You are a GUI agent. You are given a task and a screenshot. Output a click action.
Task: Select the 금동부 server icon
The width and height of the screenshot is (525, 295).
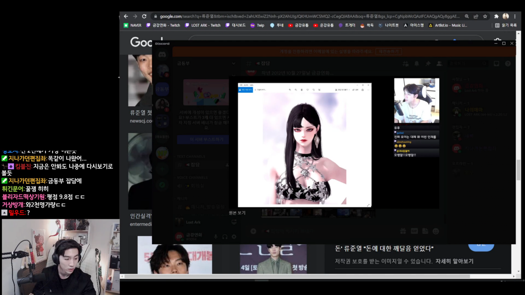point(162,88)
